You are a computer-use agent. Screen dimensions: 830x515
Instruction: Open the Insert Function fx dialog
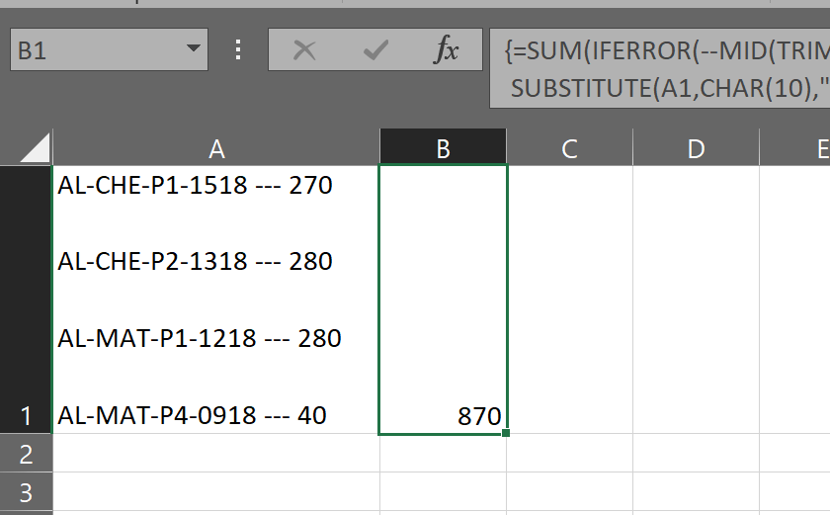pos(447,50)
